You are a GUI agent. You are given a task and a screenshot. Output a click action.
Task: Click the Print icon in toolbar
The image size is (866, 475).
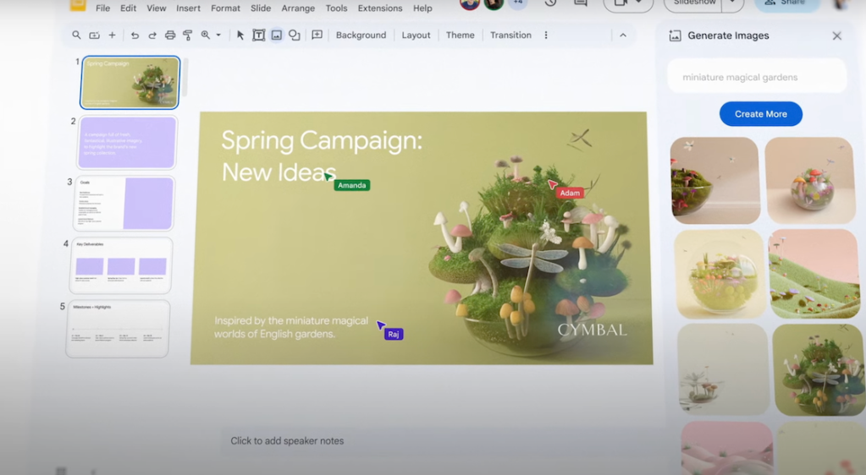coord(170,35)
